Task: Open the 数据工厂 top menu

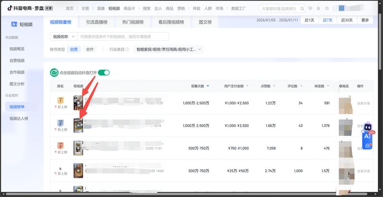Action: point(239,9)
